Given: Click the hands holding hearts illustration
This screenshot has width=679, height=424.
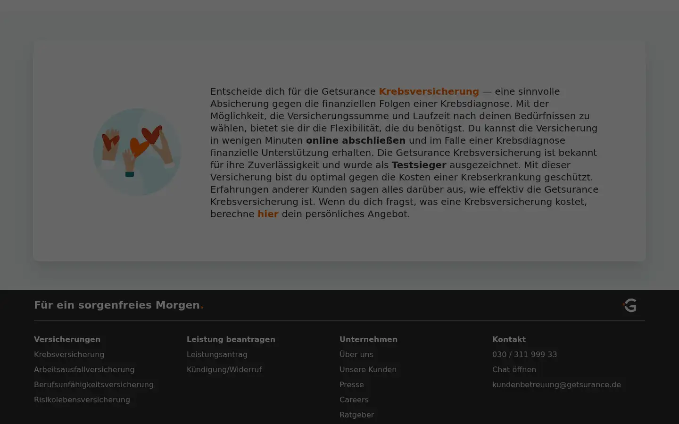Looking at the screenshot, I should pyautogui.click(x=137, y=152).
